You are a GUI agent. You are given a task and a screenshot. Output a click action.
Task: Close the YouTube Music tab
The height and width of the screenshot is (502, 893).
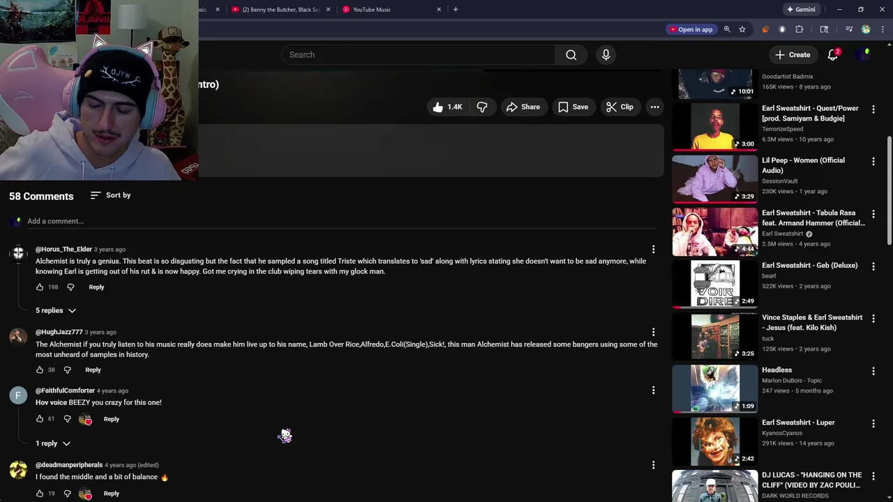pyautogui.click(x=439, y=9)
